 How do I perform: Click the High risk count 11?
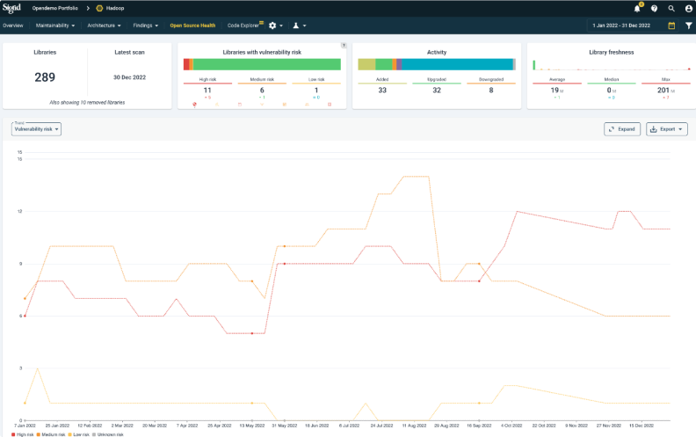[x=207, y=91]
